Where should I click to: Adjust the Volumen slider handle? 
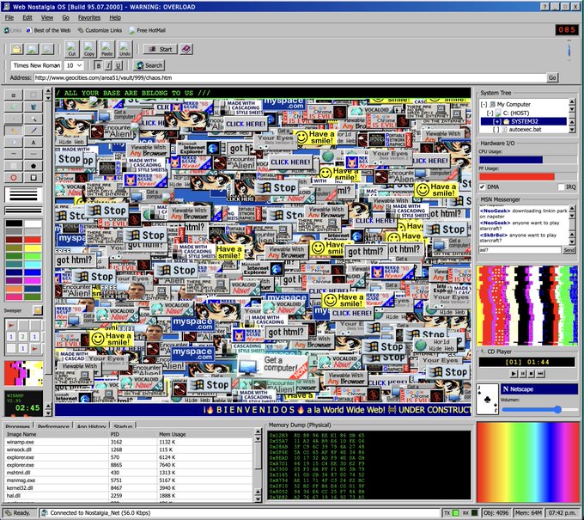(x=557, y=410)
